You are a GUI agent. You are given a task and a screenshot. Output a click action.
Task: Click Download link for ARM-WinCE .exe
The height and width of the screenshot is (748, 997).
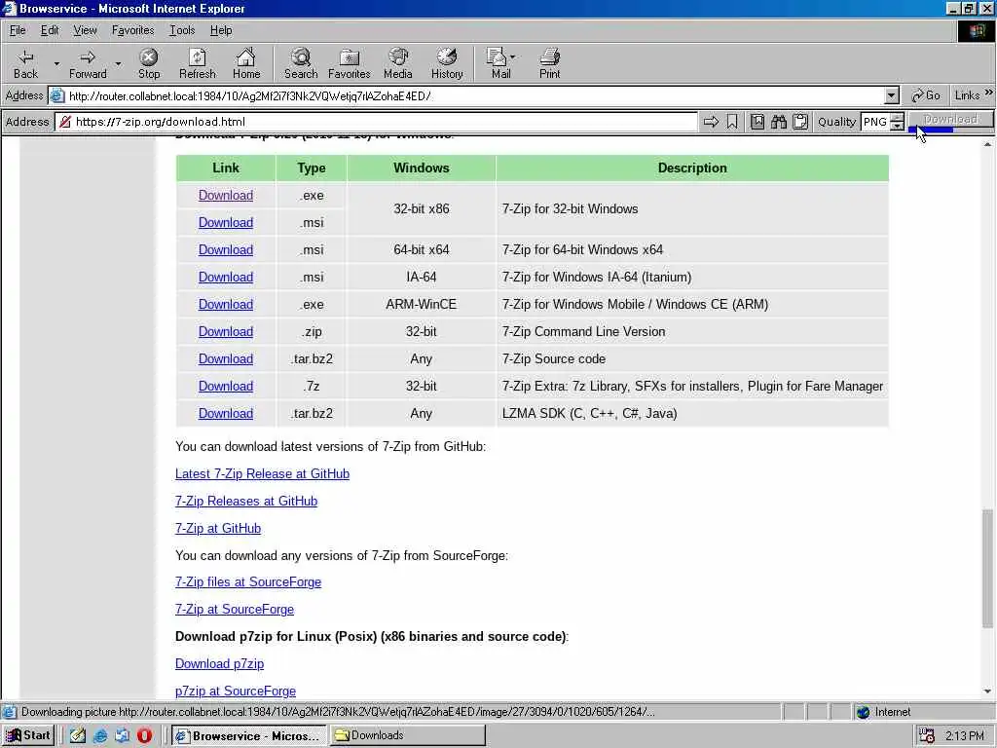click(226, 305)
